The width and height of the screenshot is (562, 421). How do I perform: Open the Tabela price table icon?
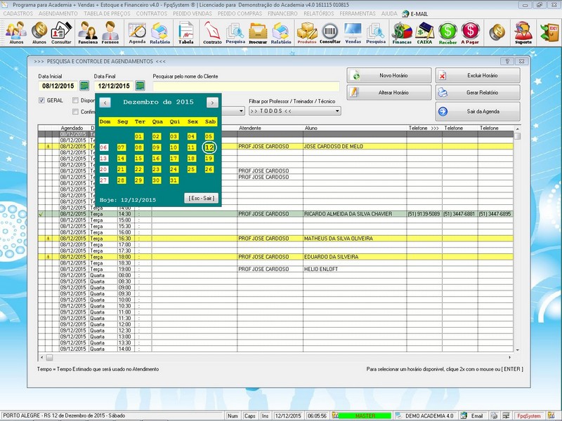(x=186, y=32)
